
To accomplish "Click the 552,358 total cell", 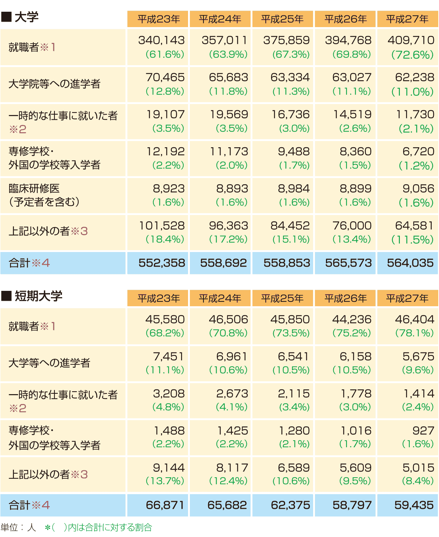I will (161, 263).
